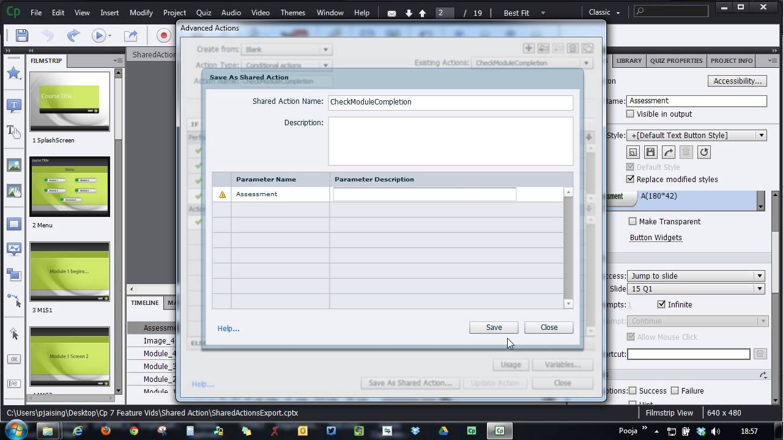The height and width of the screenshot is (440, 783).
Task: Open the Button Widgets link
Action: pos(656,237)
